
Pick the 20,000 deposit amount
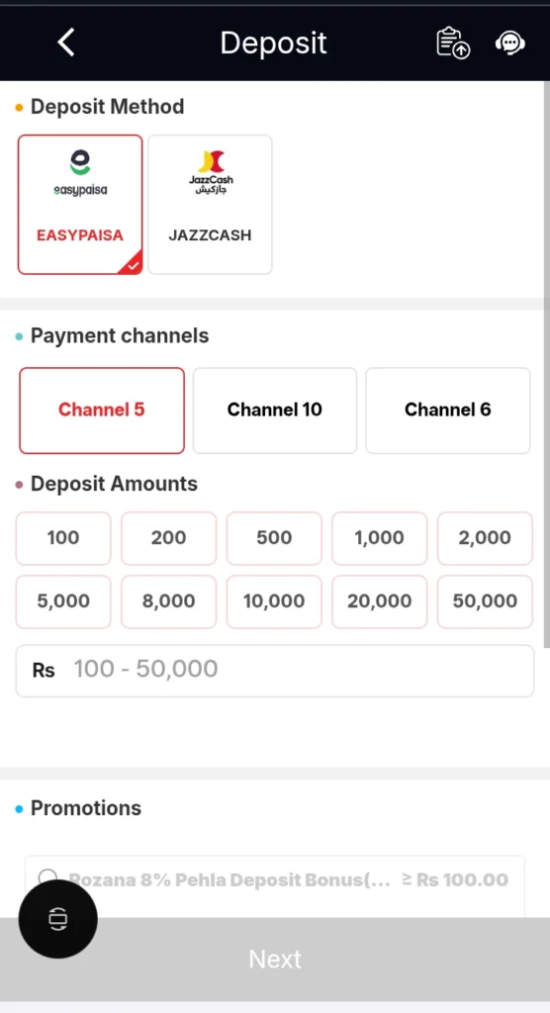[x=380, y=601]
